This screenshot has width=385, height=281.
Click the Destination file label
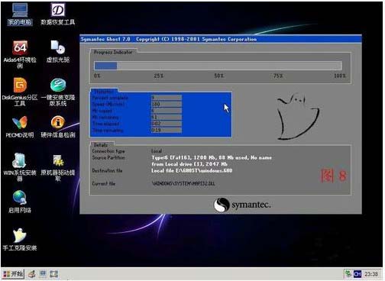click(x=107, y=170)
